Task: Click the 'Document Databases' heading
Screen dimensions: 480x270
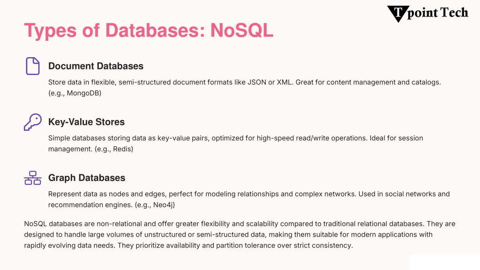Action: [96, 66]
